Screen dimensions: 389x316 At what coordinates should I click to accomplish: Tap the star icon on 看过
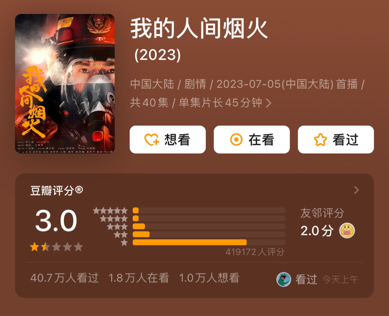coord(320,140)
